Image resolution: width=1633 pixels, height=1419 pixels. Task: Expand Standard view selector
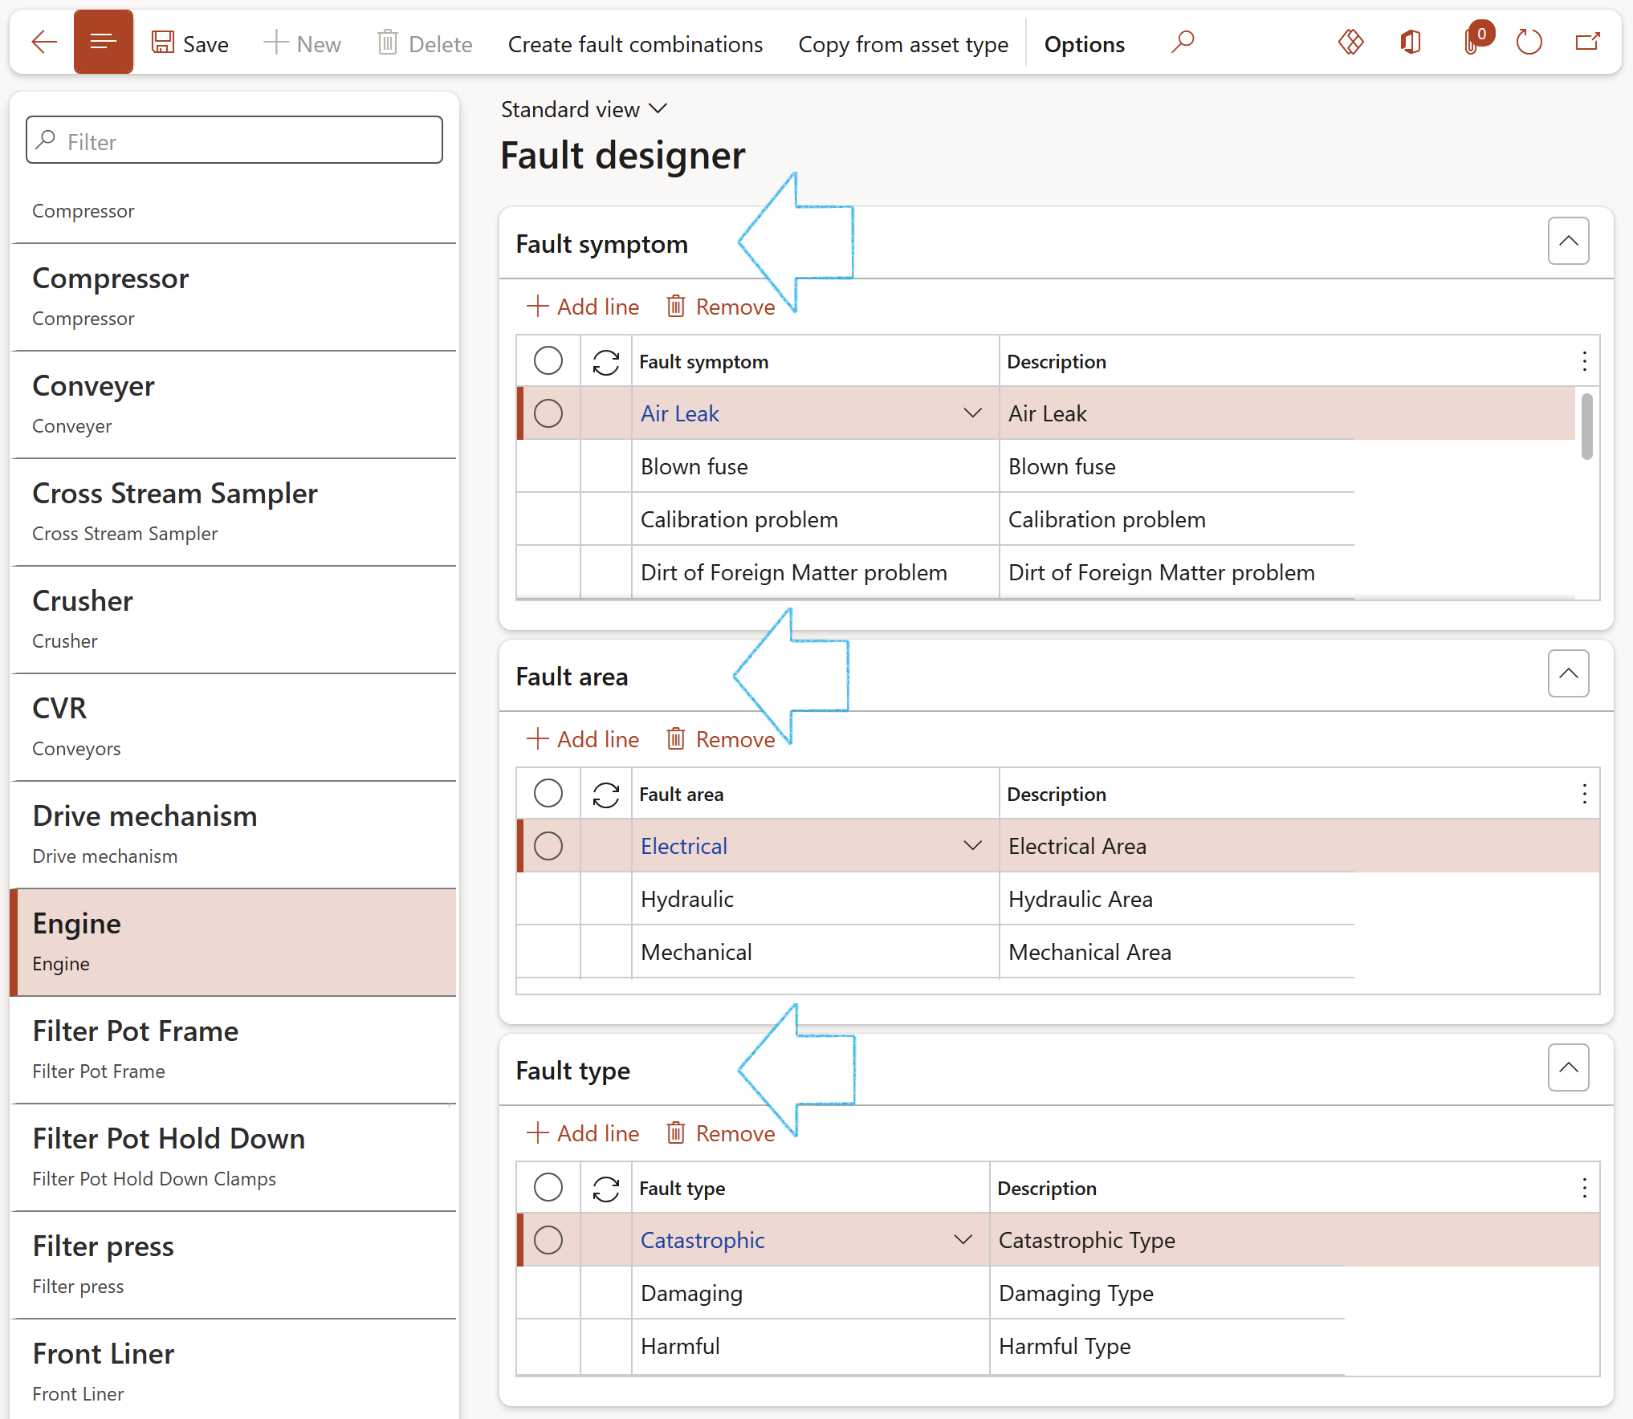(584, 109)
